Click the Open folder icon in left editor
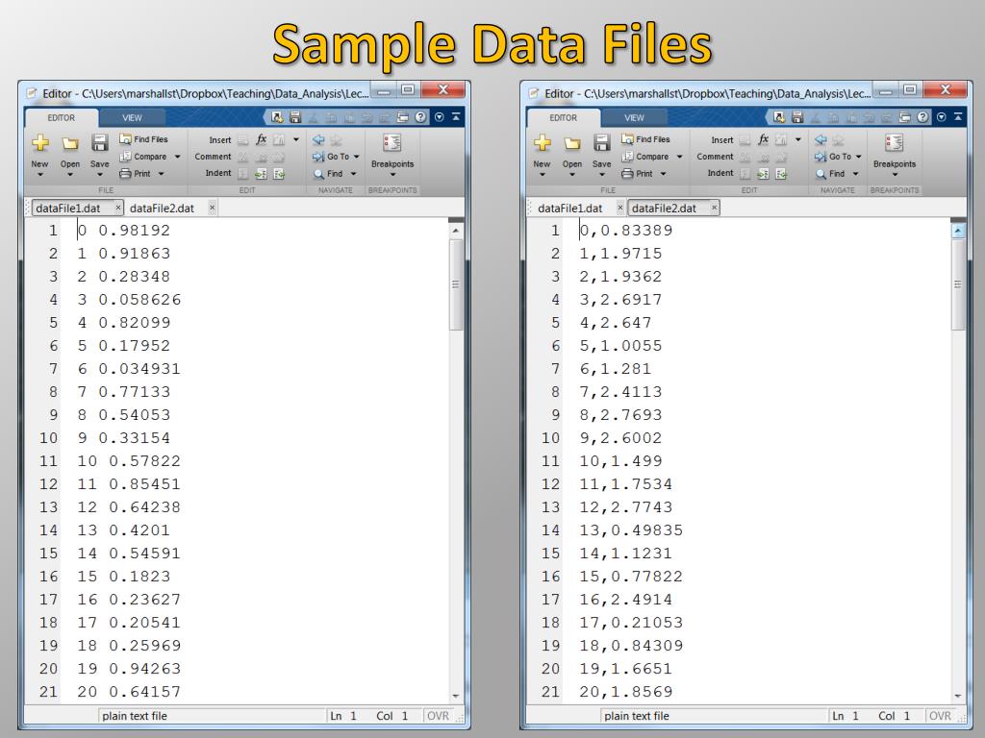Screen dimensions: 985x738 tap(69, 144)
